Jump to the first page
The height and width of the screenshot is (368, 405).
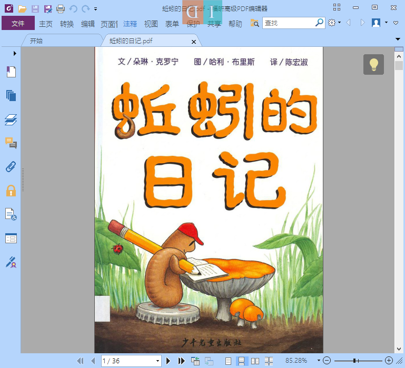81,361
